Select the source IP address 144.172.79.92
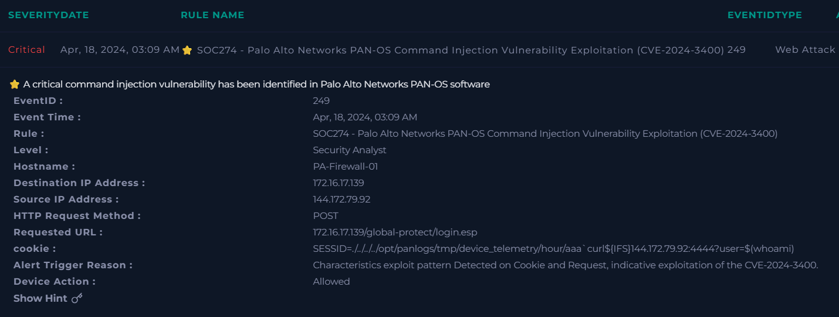This screenshot has height=317, width=839. tap(341, 200)
